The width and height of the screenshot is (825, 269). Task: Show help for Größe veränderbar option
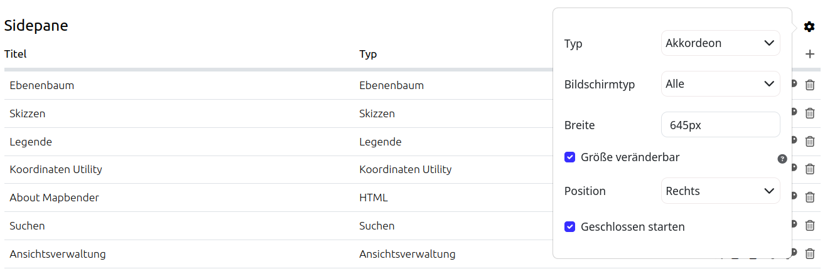pyautogui.click(x=782, y=159)
